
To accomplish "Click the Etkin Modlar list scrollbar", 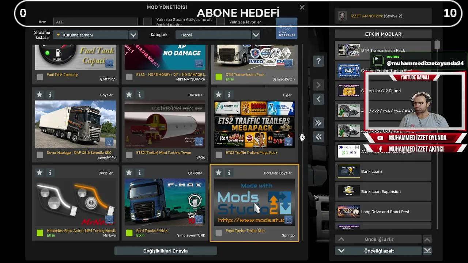I will (437, 45).
